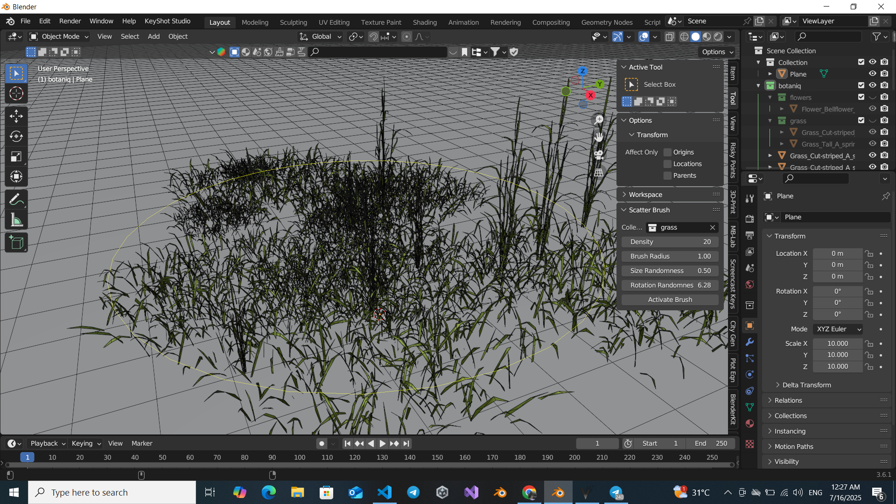The height and width of the screenshot is (504, 896).
Task: Select the Add Cube tool
Action: [16, 242]
